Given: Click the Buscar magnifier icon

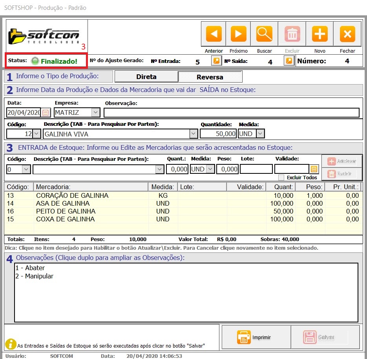Looking at the screenshot, I should 264,34.
